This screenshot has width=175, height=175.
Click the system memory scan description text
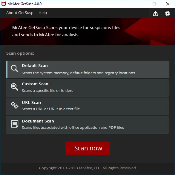point(78,73)
